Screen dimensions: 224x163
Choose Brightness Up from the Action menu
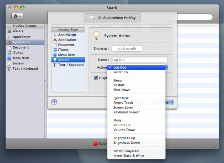point(137,138)
